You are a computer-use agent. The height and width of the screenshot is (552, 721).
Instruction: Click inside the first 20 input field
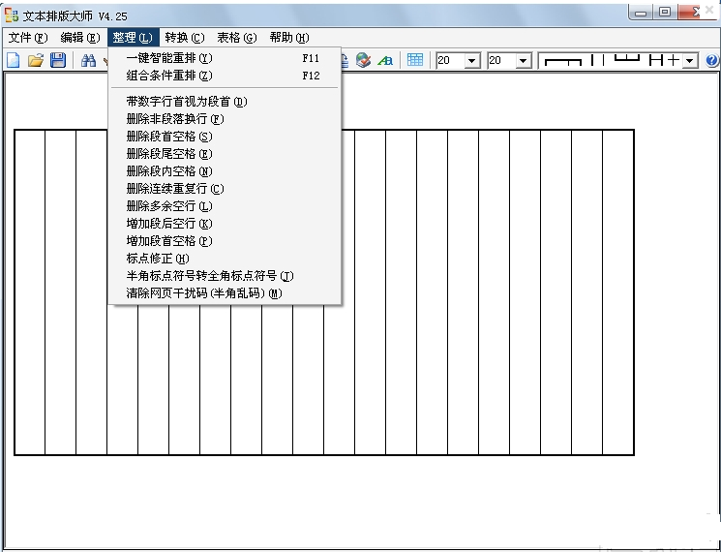tap(450, 61)
